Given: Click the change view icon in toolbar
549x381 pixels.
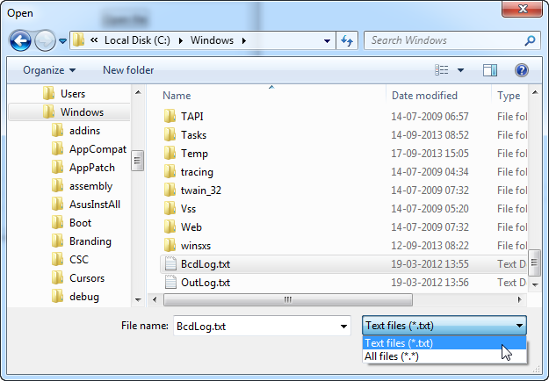Looking at the screenshot, I should 443,69.
